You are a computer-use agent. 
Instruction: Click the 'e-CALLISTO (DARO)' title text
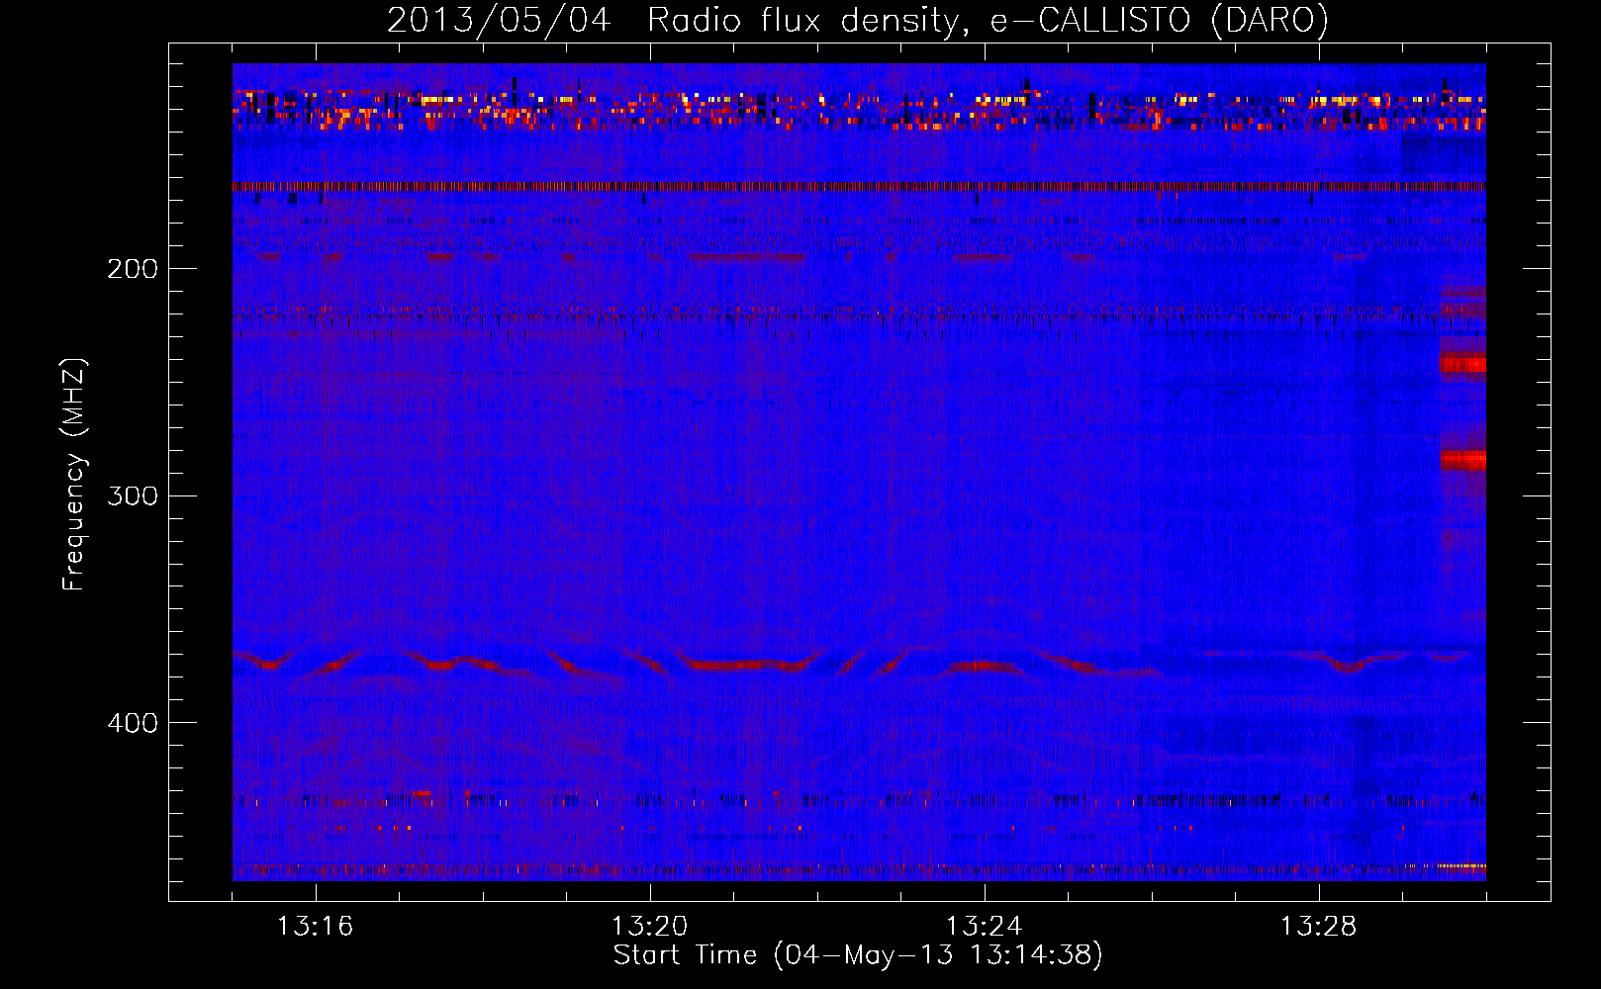point(1160,21)
